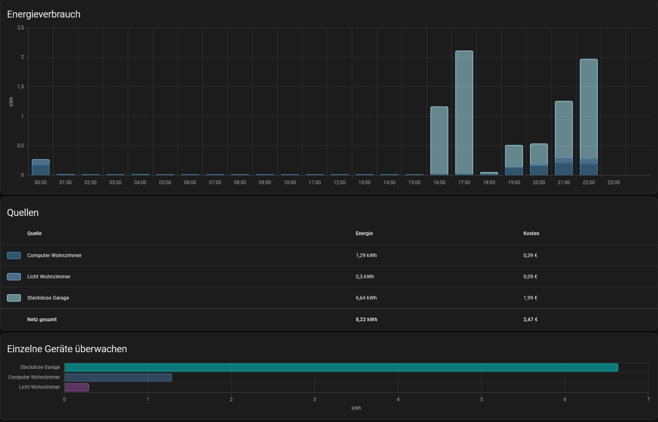Select the 00:00 bar in the chart
658x422 pixels.
41,167
